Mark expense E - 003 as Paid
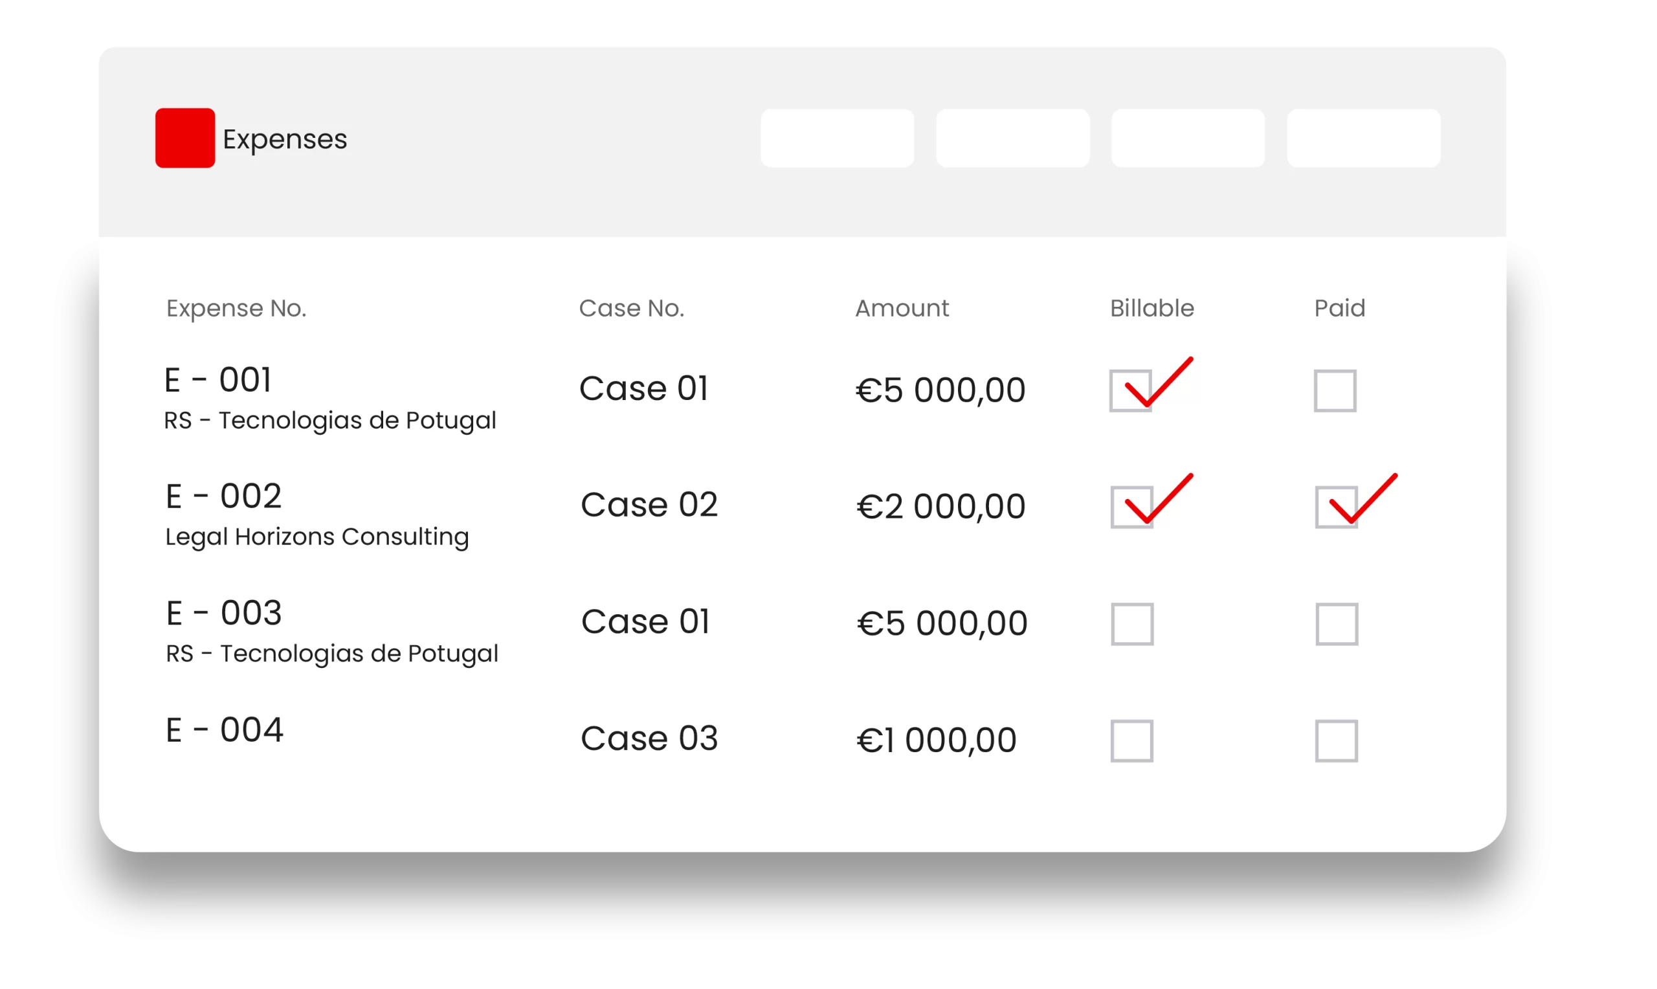 click(1337, 624)
